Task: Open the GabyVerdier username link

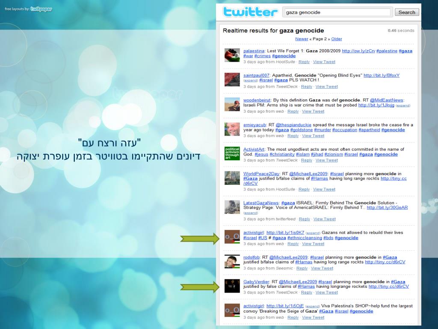Action: [256, 282]
